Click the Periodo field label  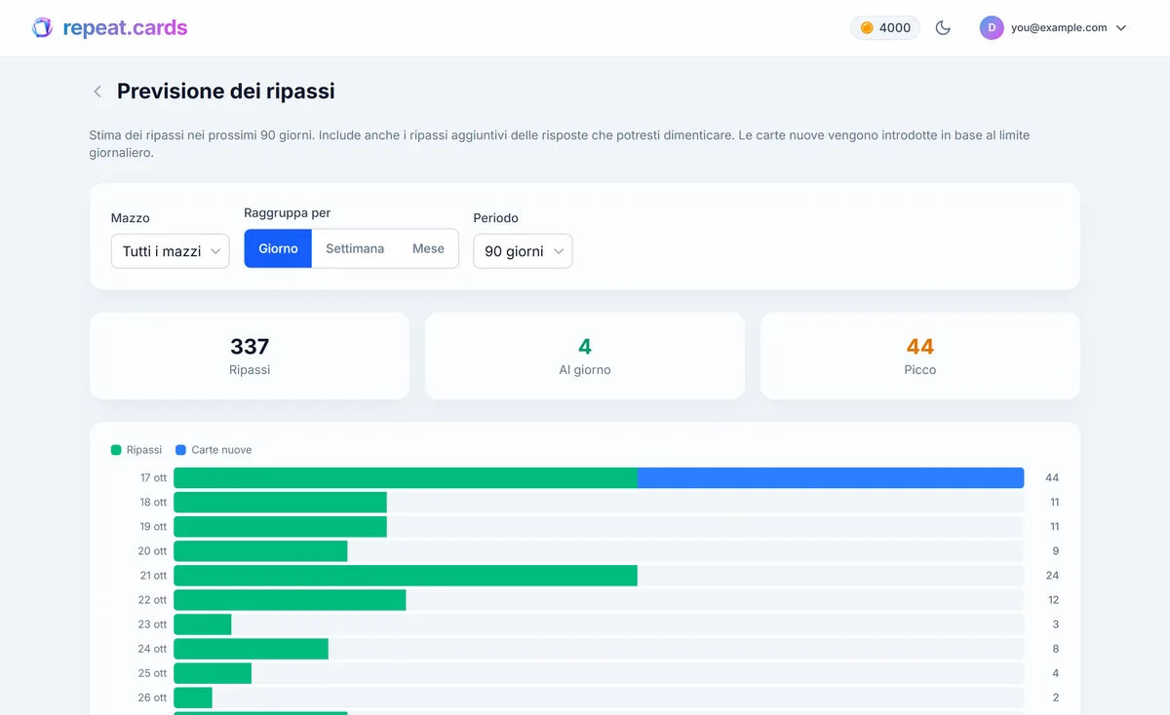point(496,218)
